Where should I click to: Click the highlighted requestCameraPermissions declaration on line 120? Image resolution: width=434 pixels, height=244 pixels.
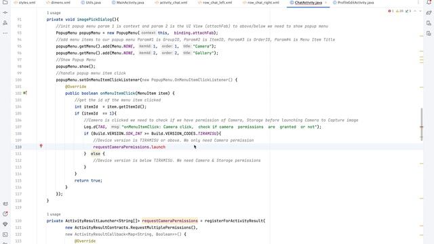point(170,221)
